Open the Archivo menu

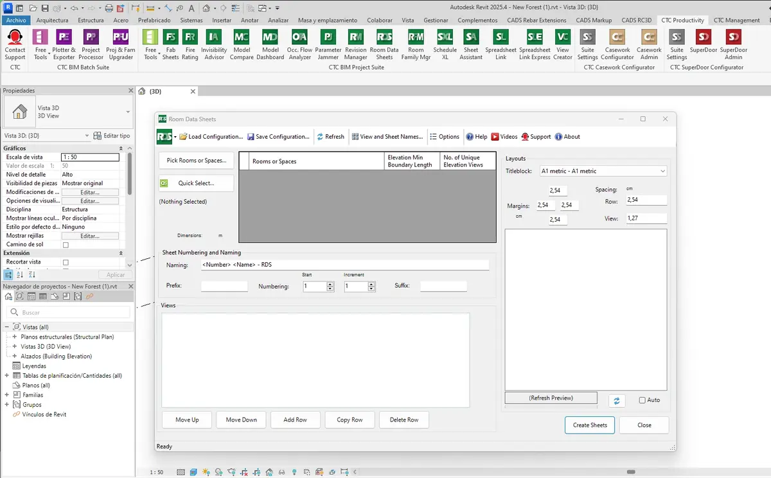tap(16, 21)
